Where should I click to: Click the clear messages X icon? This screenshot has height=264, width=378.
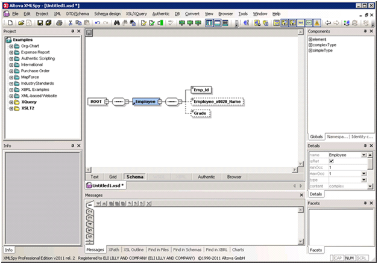(149, 204)
